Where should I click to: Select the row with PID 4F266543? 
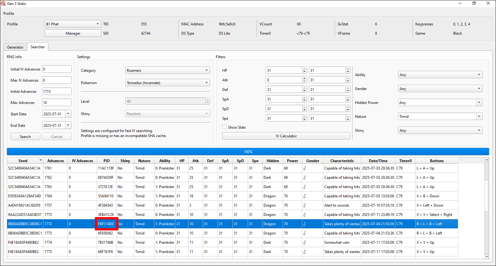(x=105, y=205)
